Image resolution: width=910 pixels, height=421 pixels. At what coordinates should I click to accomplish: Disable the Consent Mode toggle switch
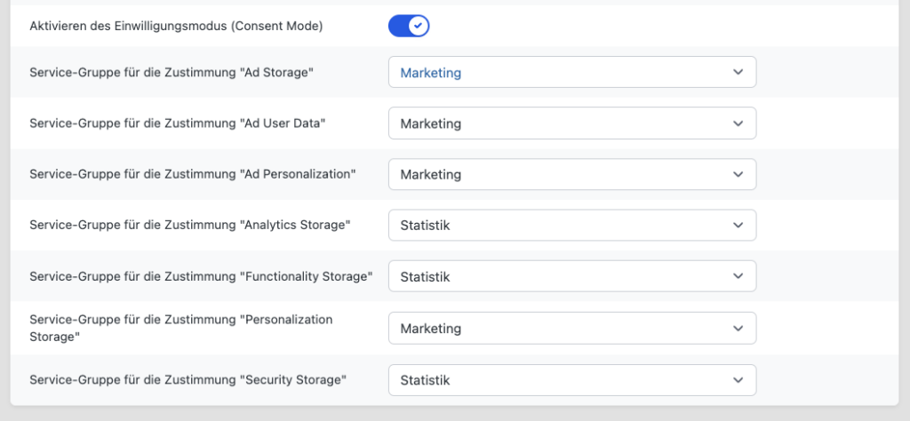(x=409, y=26)
